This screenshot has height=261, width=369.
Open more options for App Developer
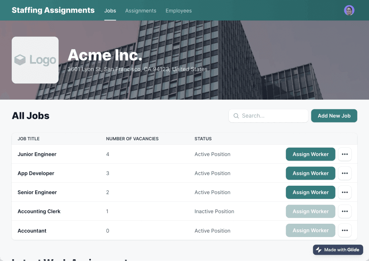[x=345, y=173]
